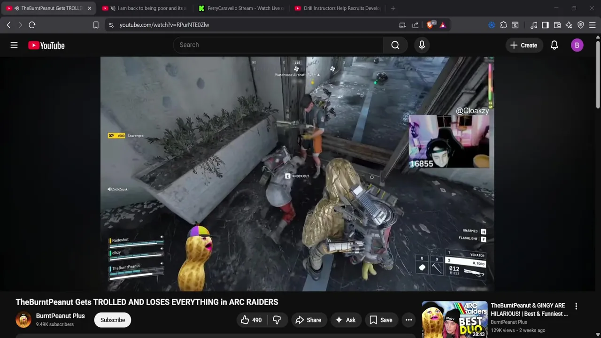Click the '129K views' recommended video metadata
The image size is (601, 338).
[503, 330]
